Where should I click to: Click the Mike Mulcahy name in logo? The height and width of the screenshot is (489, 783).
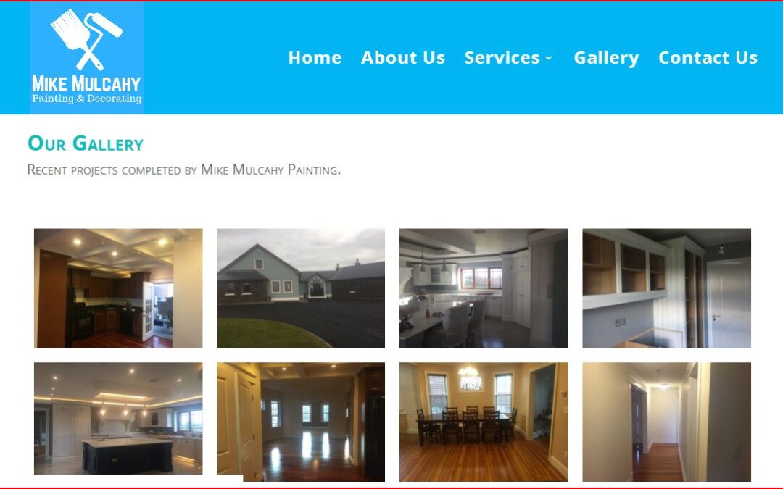pyautogui.click(x=86, y=83)
